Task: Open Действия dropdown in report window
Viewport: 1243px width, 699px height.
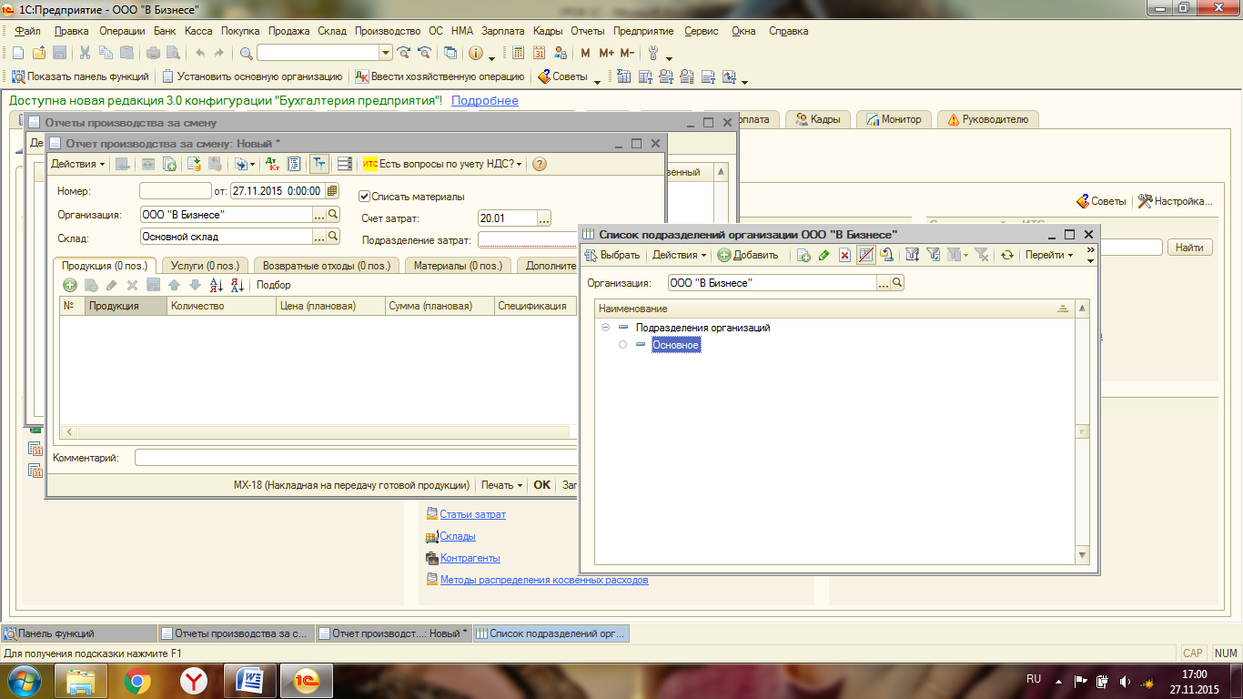Action: 77,164
